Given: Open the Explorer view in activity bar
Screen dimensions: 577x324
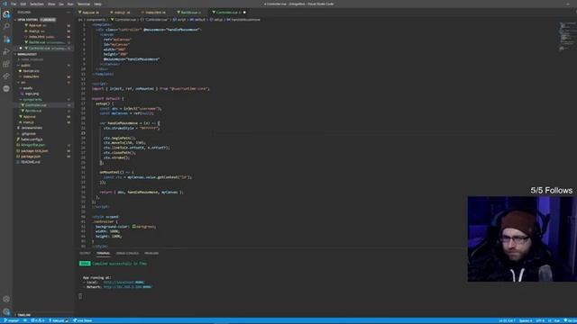Looking at the screenshot, I should 6,14.
